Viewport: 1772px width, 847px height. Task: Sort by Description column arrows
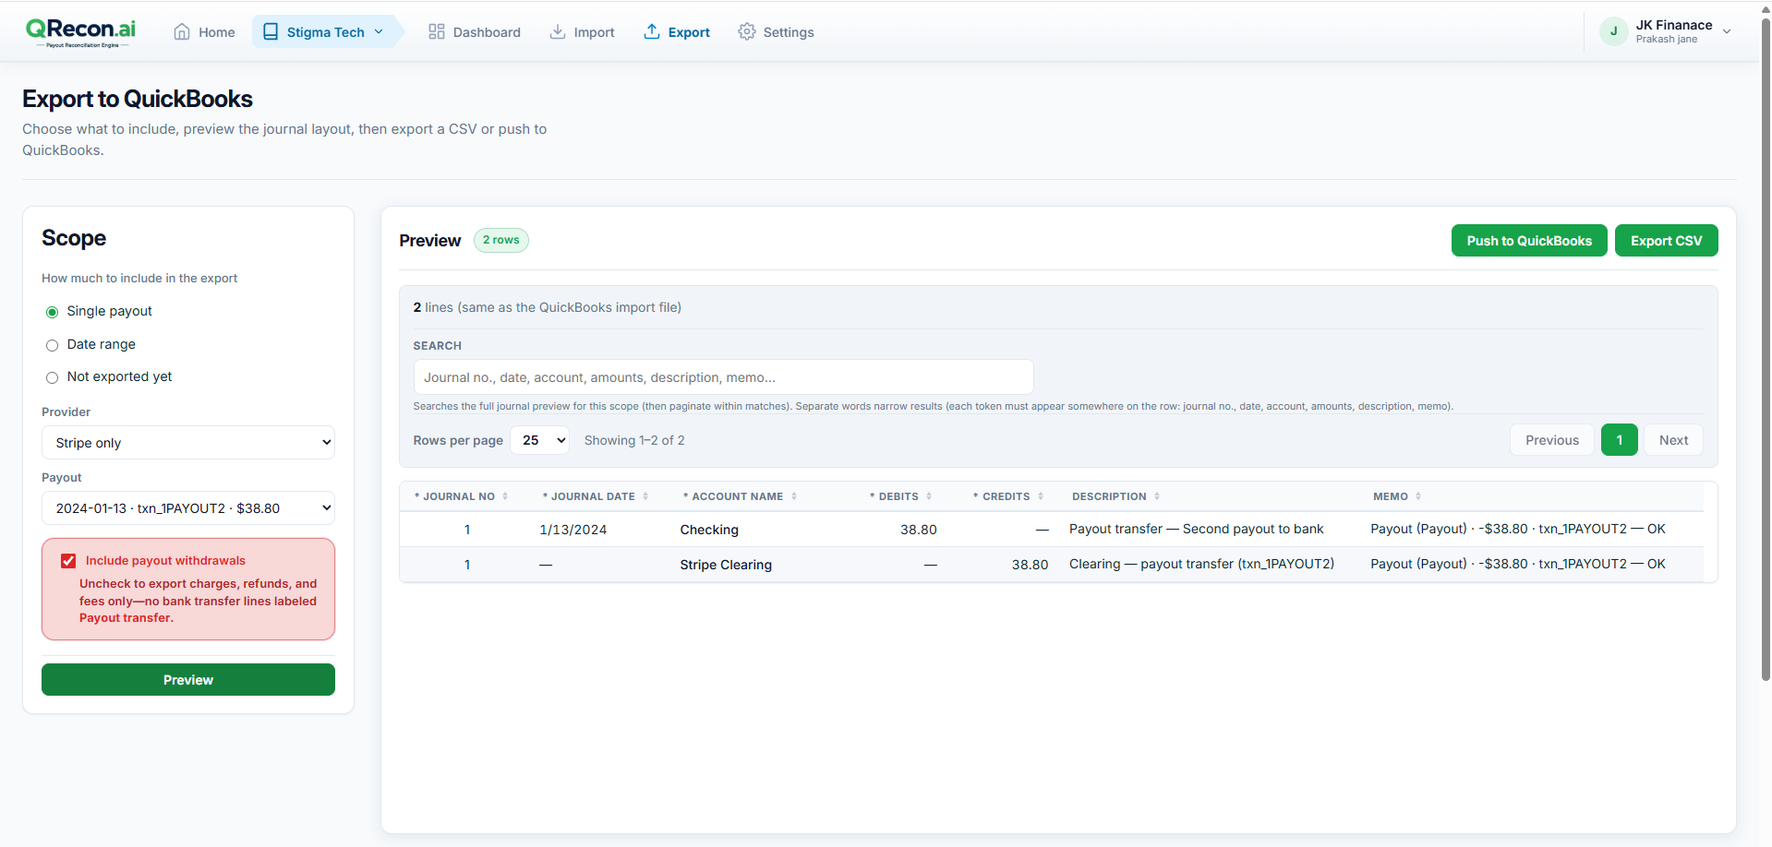(x=1157, y=496)
